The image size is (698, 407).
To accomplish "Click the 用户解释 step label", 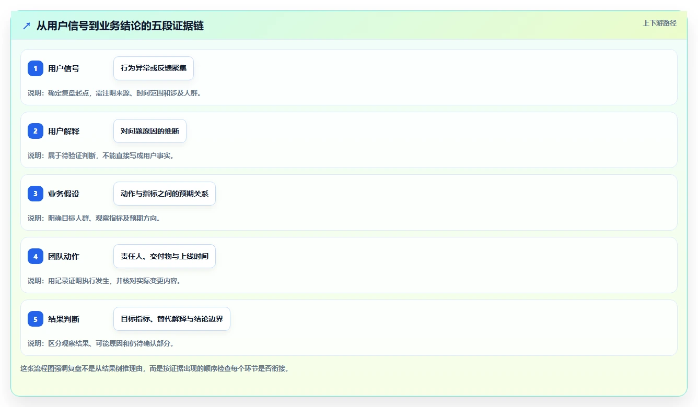I will pos(64,131).
